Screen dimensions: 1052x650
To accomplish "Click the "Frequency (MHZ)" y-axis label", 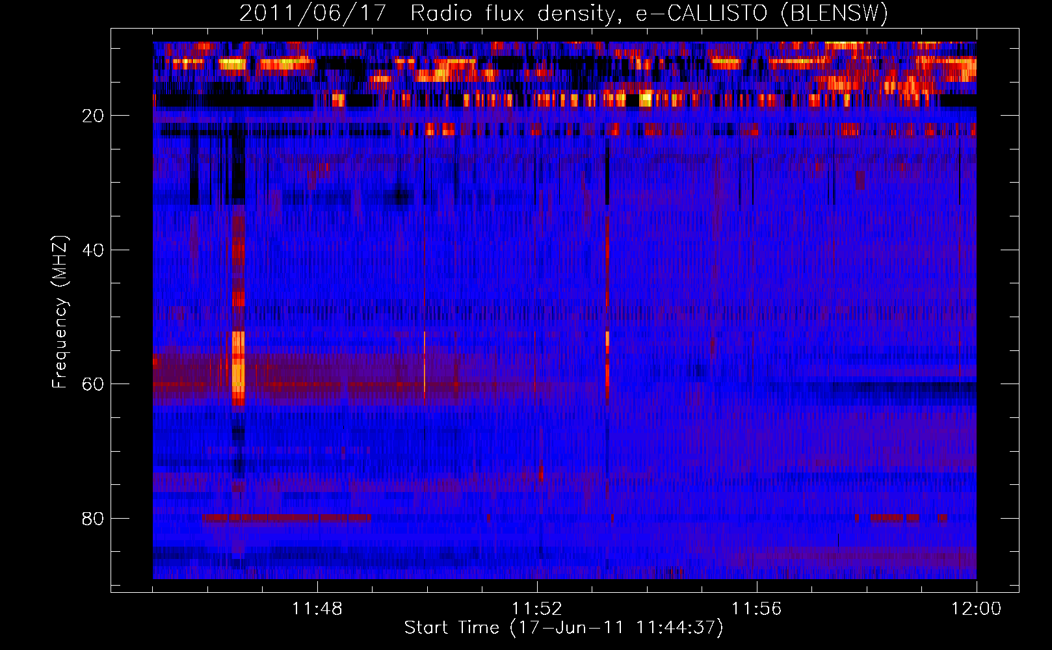I will 59,312.
